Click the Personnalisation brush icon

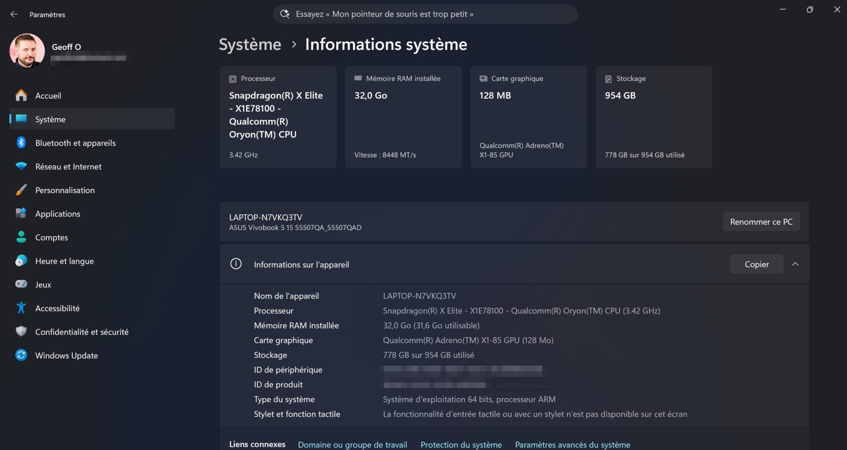[x=21, y=190]
